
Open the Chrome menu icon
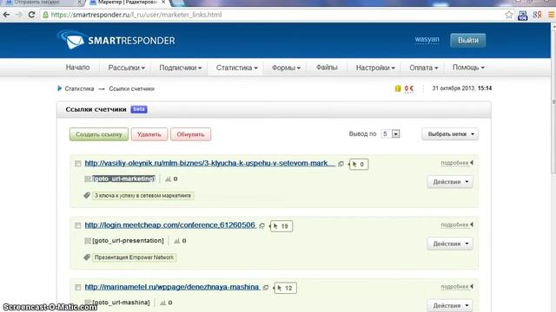(x=552, y=15)
